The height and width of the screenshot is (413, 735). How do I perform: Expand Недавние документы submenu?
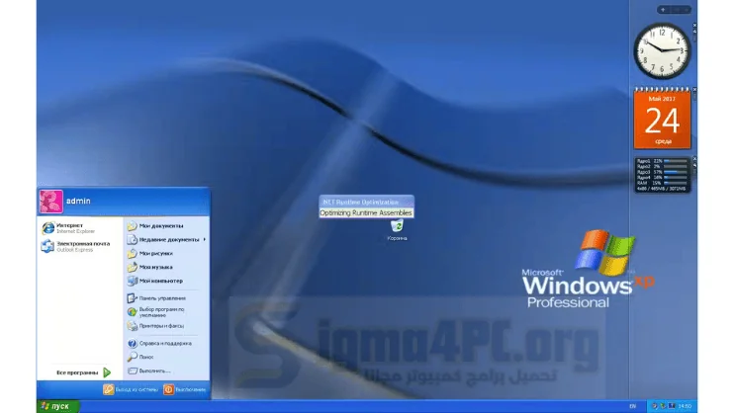pyautogui.click(x=166, y=239)
